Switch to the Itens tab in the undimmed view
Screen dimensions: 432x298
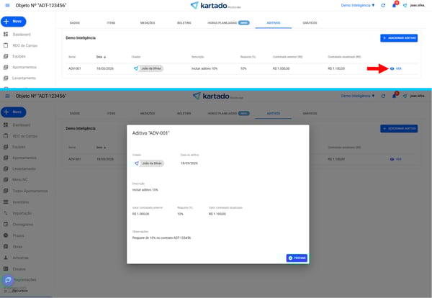click(x=111, y=23)
